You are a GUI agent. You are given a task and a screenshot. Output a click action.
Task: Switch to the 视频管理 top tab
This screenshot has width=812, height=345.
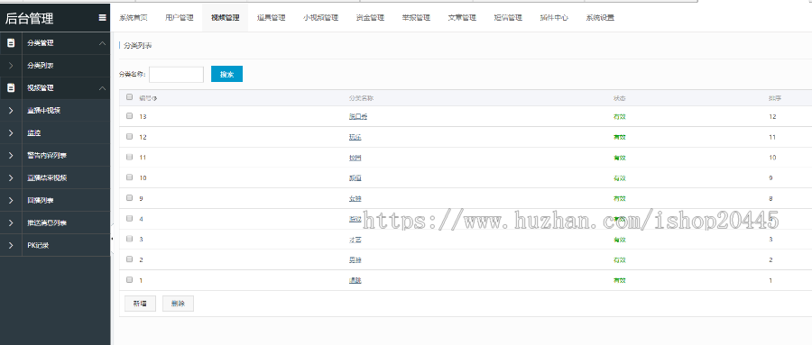coord(226,18)
